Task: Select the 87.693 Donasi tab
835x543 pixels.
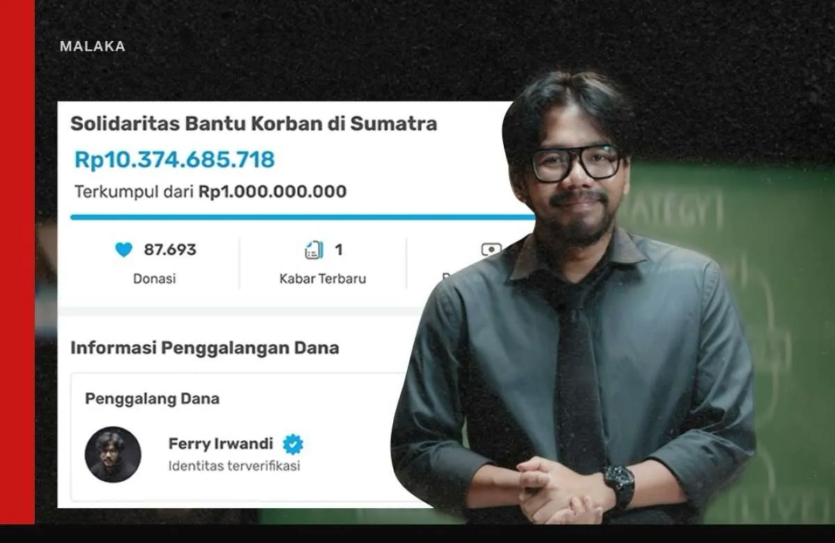Action: (x=155, y=264)
